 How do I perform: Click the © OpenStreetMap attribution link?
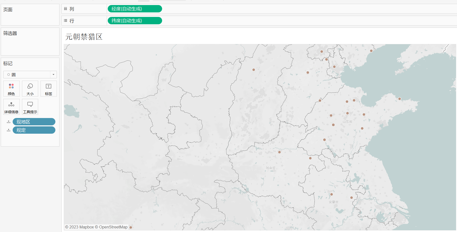[x=113, y=227]
